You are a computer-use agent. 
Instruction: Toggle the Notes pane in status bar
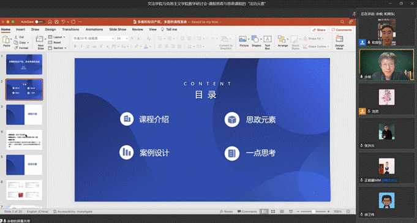click(x=226, y=211)
